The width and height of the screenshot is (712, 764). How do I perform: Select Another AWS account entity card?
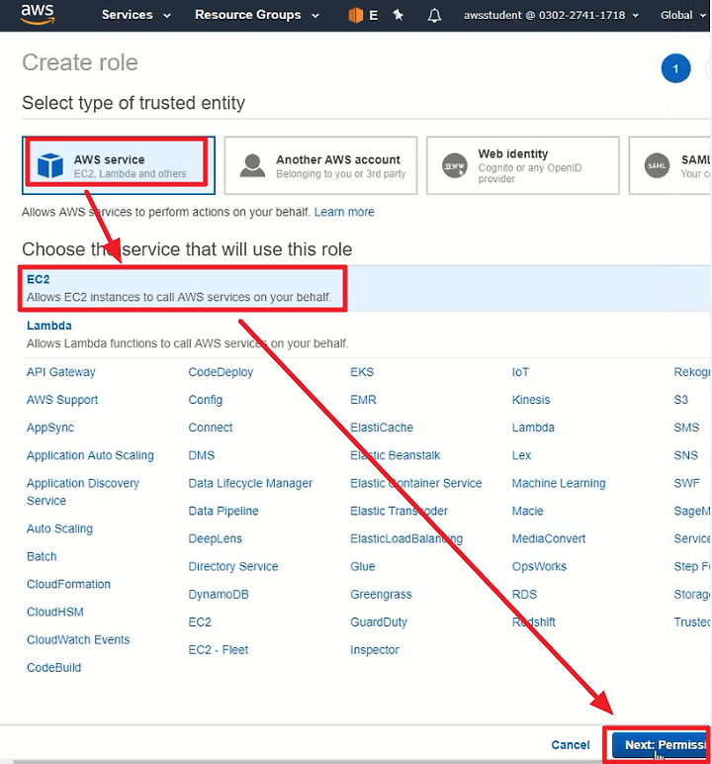(320, 165)
